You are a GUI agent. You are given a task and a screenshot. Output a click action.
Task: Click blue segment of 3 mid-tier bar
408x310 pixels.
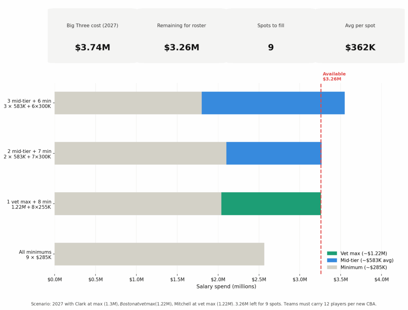coord(273,103)
